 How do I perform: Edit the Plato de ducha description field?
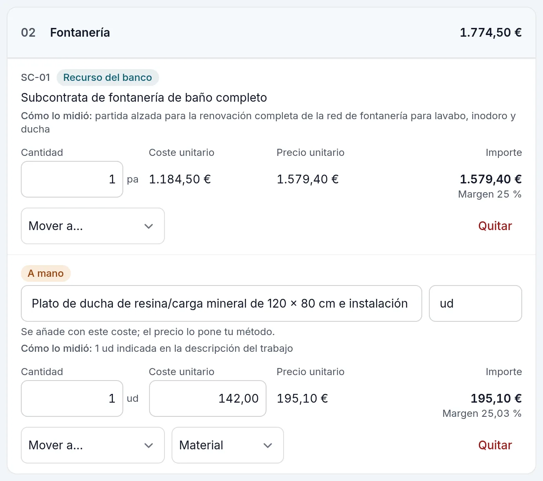point(222,303)
